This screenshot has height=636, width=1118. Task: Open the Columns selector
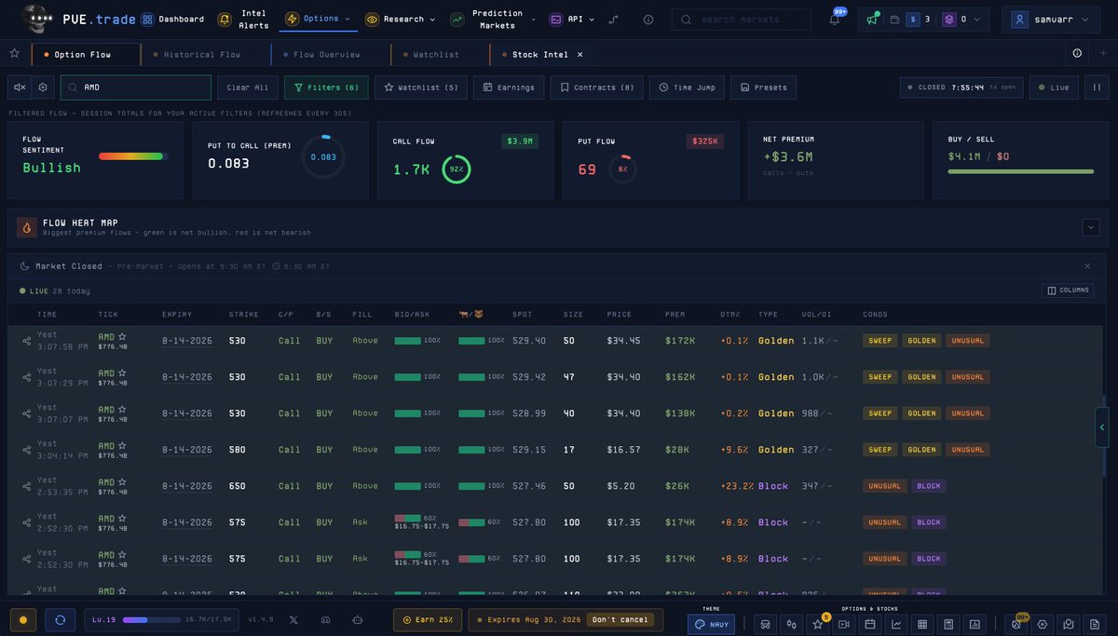pos(1068,291)
